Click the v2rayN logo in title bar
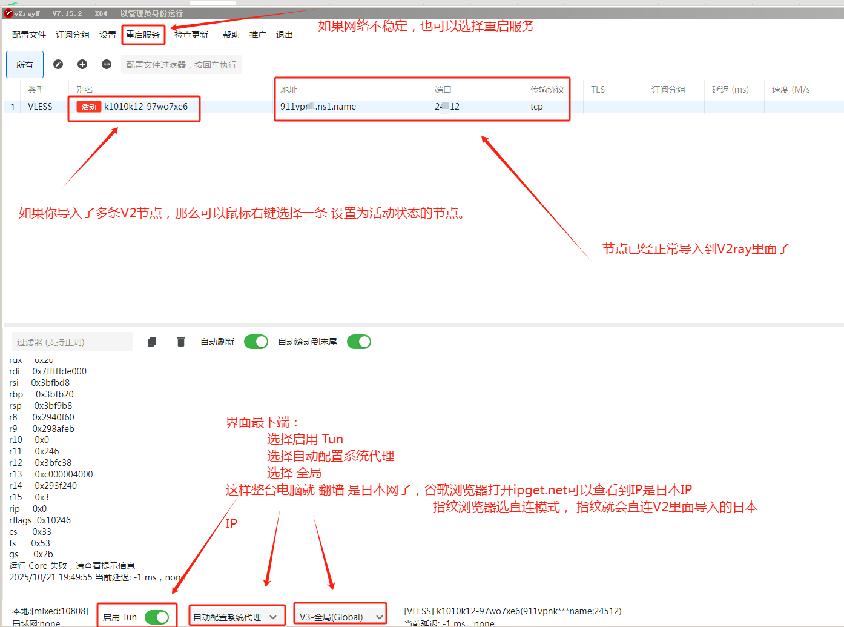Image resolution: width=844 pixels, height=627 pixels. click(8, 13)
